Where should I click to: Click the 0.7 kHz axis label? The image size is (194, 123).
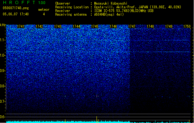(x=2, y=101)
